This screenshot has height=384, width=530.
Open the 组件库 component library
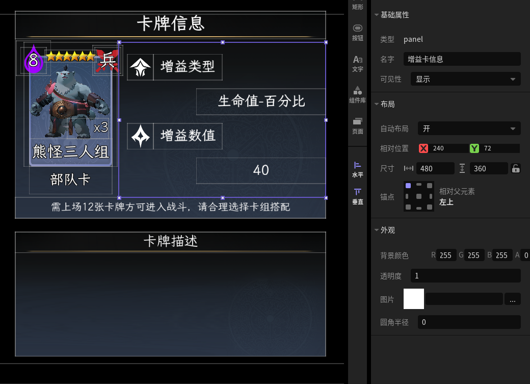point(358,95)
